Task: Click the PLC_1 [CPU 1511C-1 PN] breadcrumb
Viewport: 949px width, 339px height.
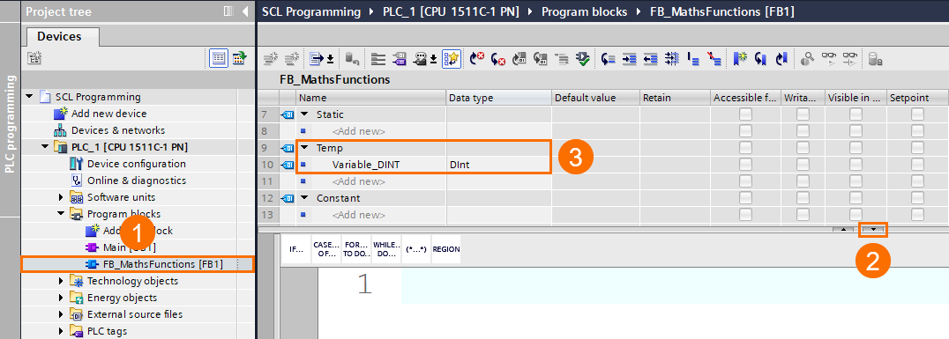Action: click(x=451, y=11)
